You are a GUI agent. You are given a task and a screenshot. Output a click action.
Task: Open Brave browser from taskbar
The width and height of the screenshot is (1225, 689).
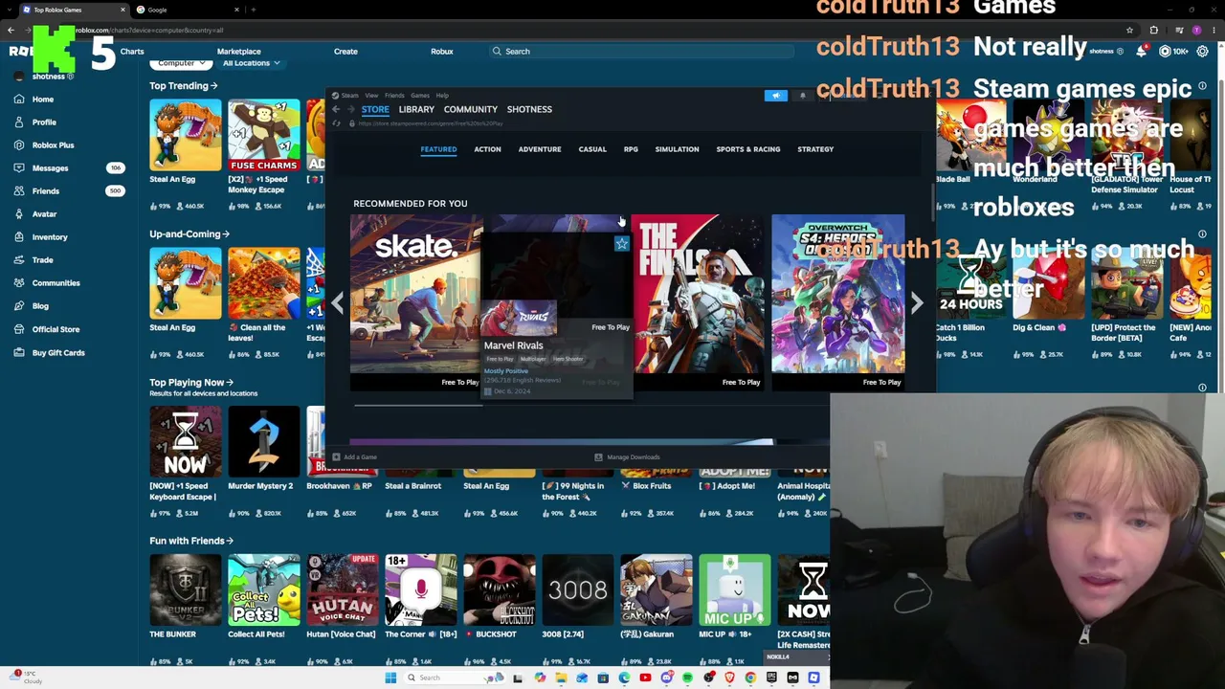click(x=729, y=678)
